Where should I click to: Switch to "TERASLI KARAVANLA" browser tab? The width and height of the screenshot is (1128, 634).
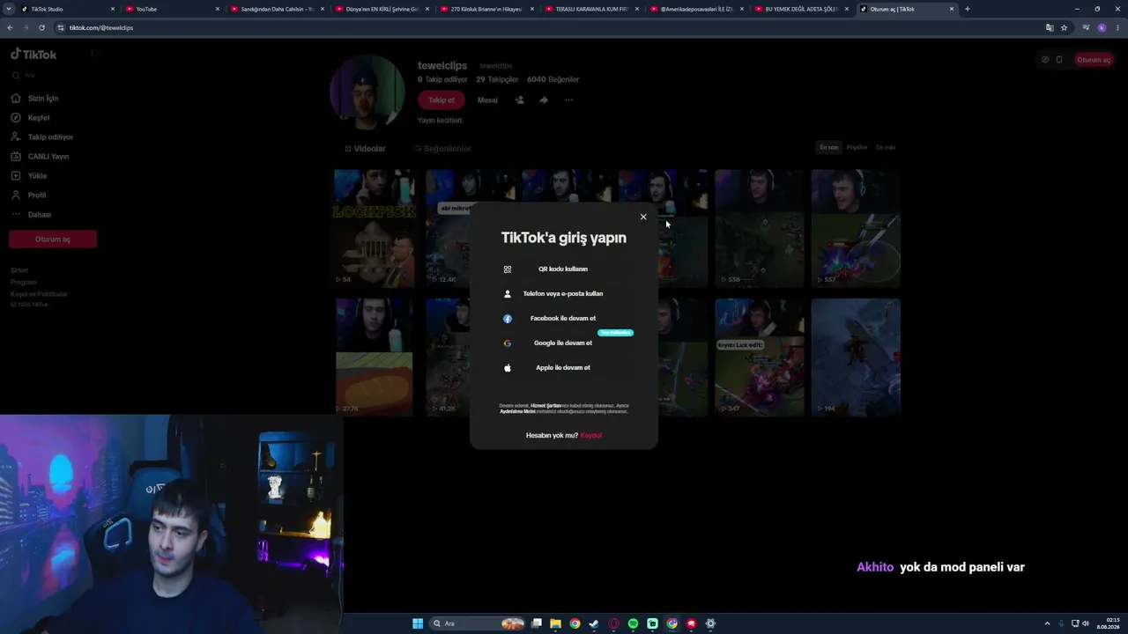(591, 9)
